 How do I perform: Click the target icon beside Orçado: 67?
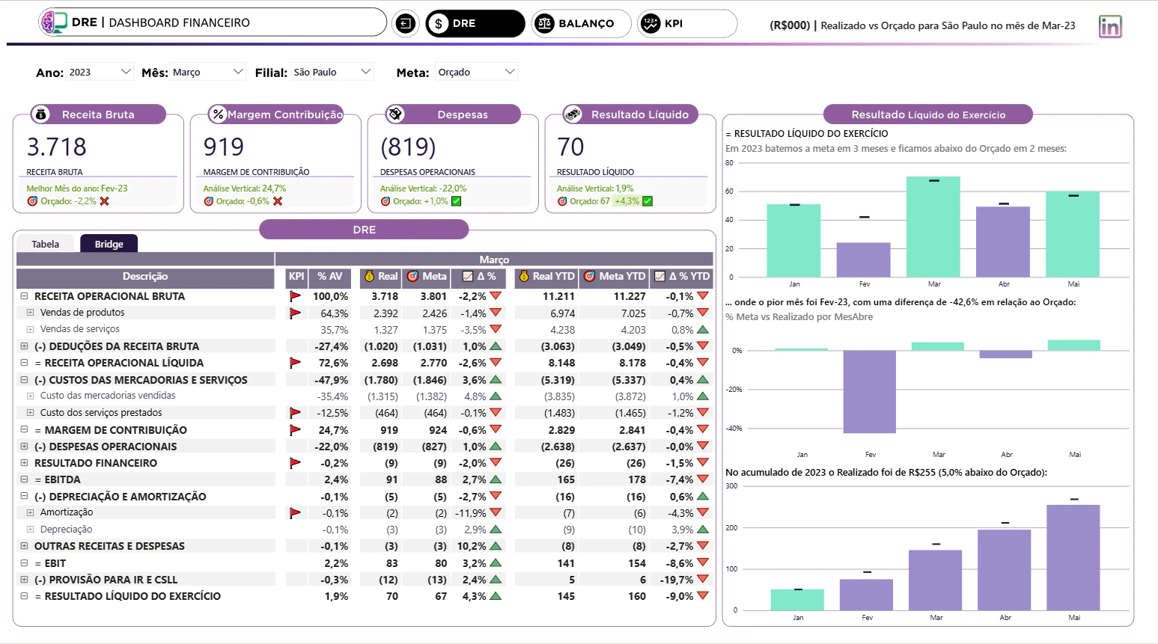(562, 201)
